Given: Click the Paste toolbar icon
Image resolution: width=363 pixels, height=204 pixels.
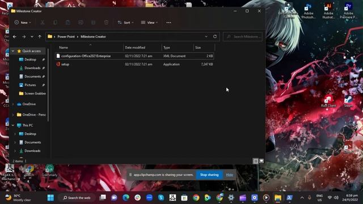Looking at the screenshot, I should (x=68, y=23).
